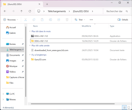This screenshot has width=132, height=110.
Task: Open the three-dots more options menu
Action: [91, 20]
